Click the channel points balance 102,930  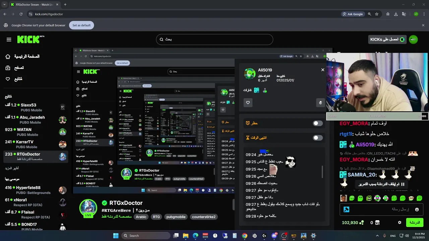353,222
